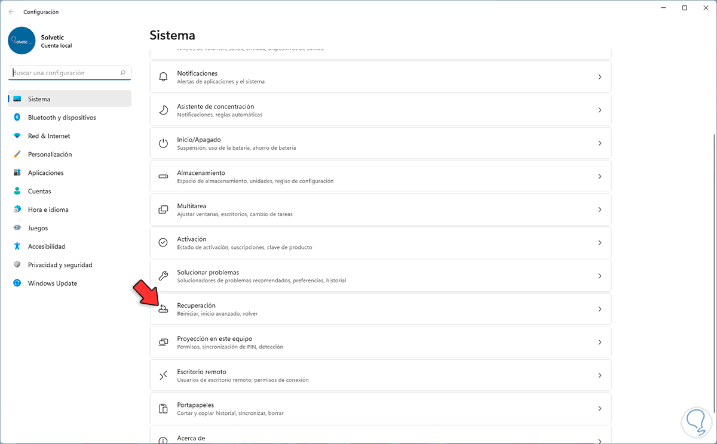This screenshot has width=717, height=444.
Task: Click the Asistente de concentración moon icon
Action: [x=163, y=110]
